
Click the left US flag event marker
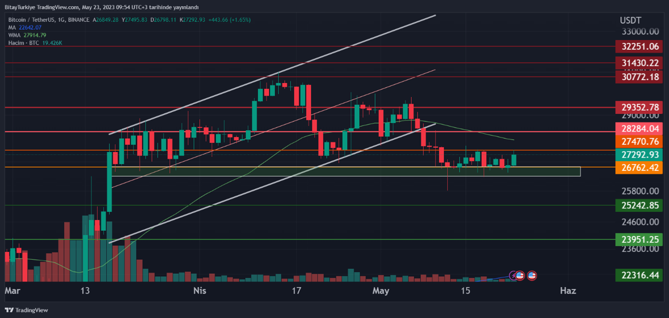point(520,276)
